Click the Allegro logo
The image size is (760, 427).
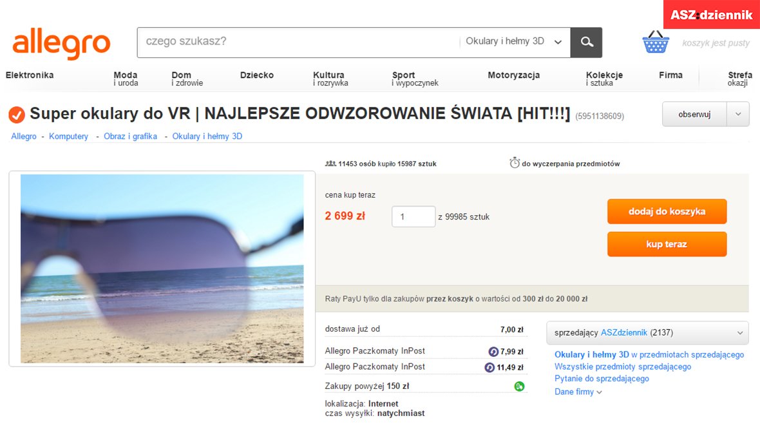pyautogui.click(x=62, y=43)
